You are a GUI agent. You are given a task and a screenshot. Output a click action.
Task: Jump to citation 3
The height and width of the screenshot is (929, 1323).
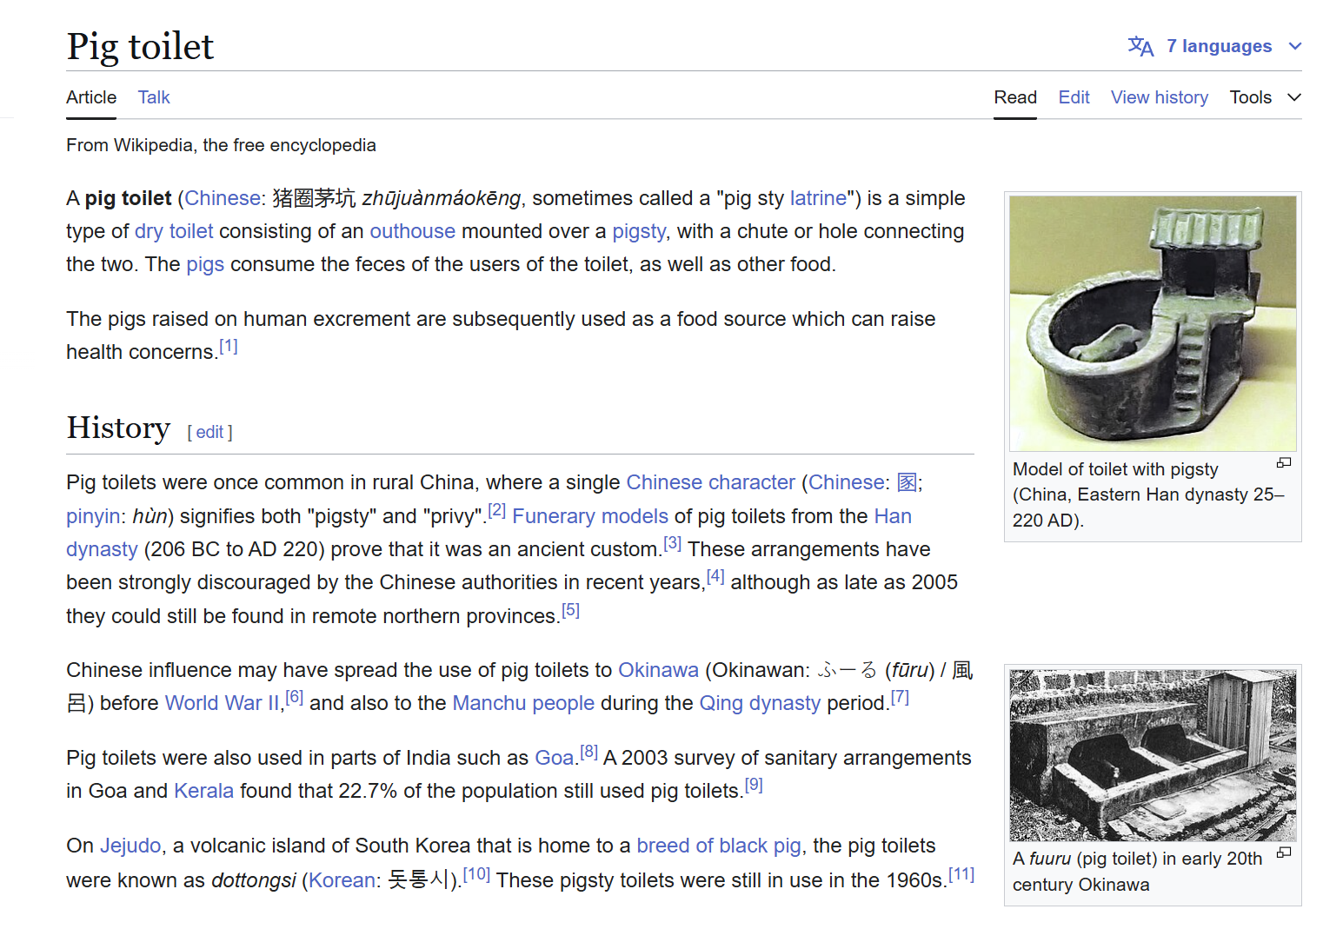click(x=672, y=543)
